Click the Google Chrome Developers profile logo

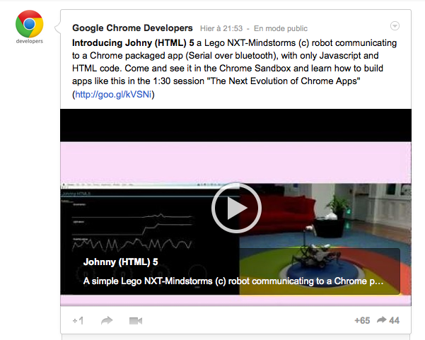click(29, 27)
